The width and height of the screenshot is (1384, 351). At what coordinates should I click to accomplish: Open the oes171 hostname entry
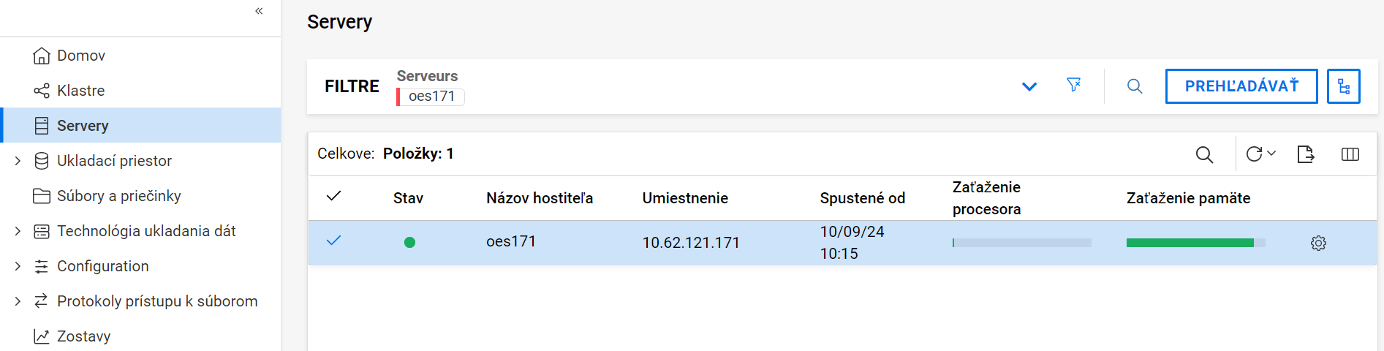click(x=511, y=241)
